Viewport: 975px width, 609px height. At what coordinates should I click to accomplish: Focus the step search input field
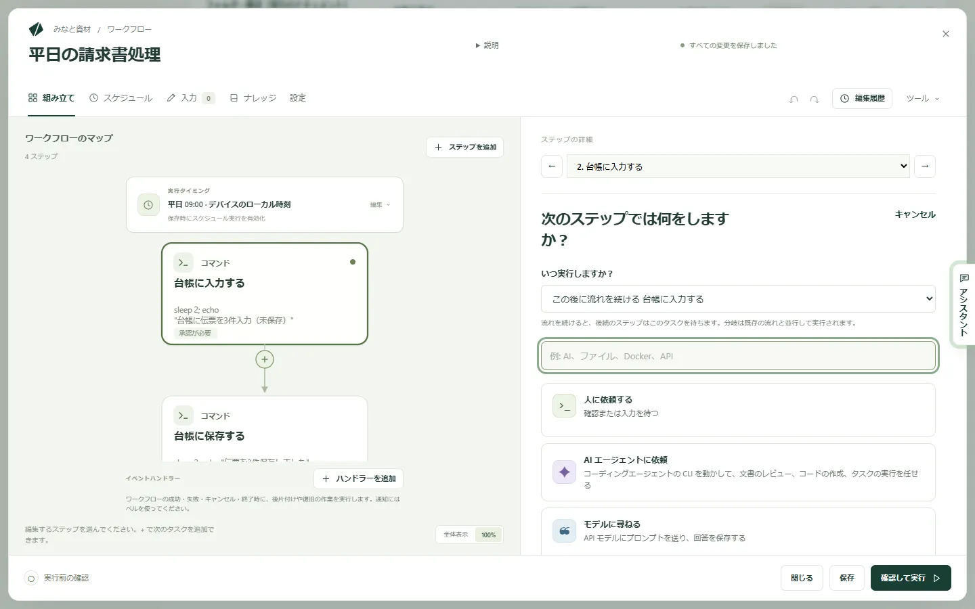(x=738, y=356)
